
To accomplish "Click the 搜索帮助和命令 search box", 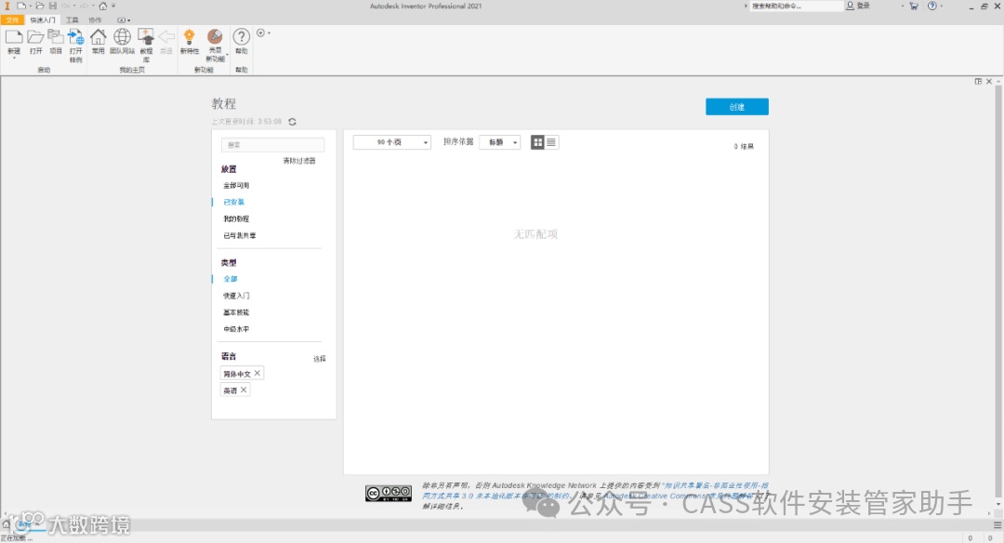I will [x=796, y=6].
